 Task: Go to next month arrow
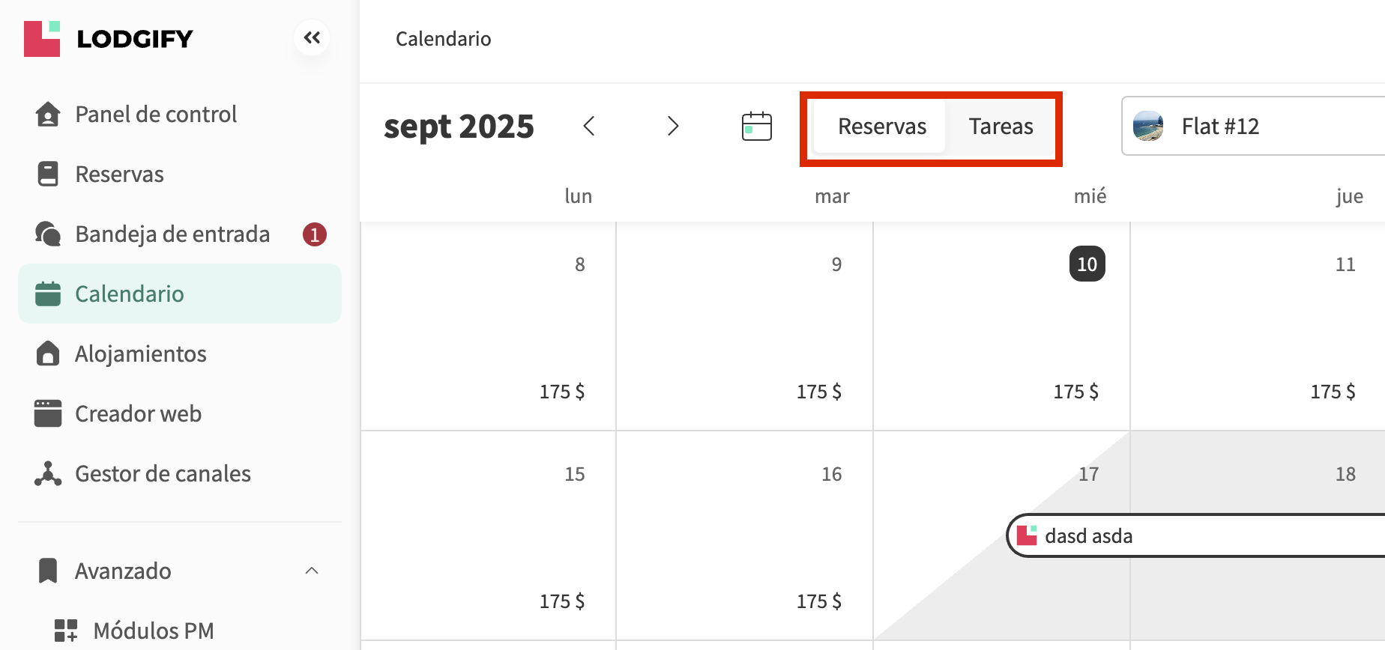(x=673, y=127)
